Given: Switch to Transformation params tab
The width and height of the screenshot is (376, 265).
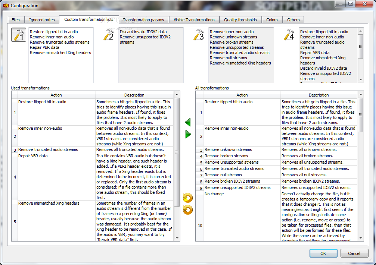Looking at the screenshot, I should click(143, 20).
